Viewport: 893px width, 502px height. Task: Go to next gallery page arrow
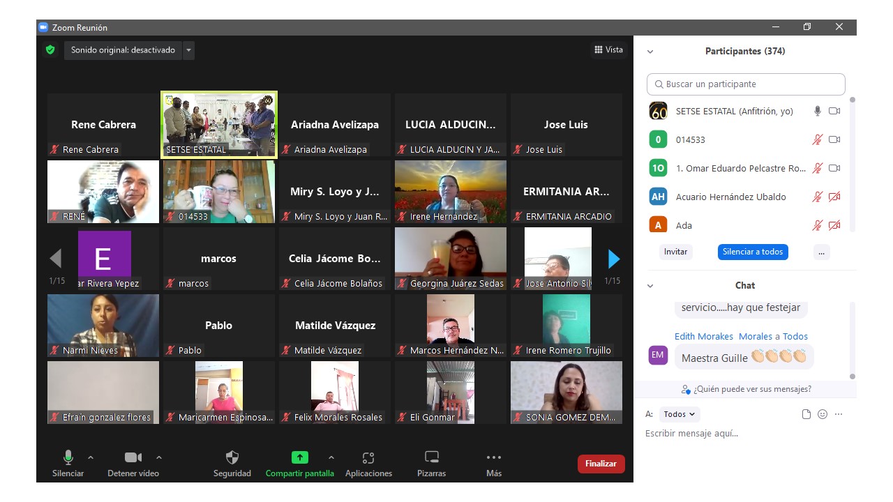(x=614, y=259)
